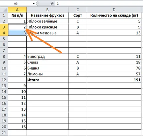The width and height of the screenshot is (143, 136).
Task: Select column C header
Action: 77,10
